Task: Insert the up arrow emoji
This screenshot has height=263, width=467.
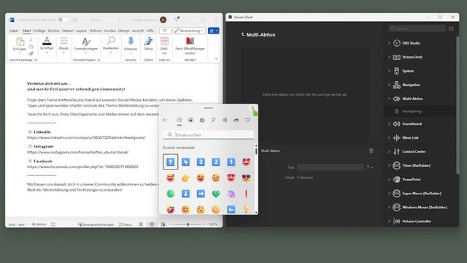Action: pyautogui.click(x=170, y=162)
